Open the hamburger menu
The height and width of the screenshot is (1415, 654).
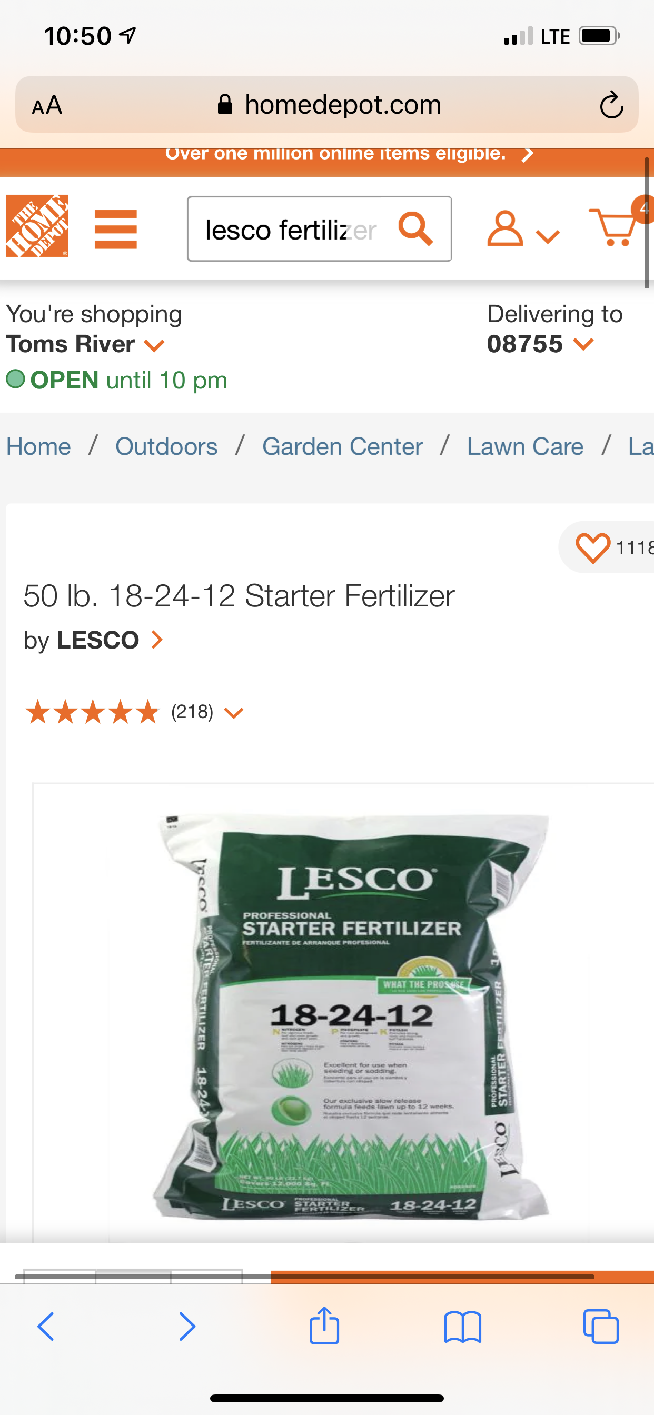[115, 229]
